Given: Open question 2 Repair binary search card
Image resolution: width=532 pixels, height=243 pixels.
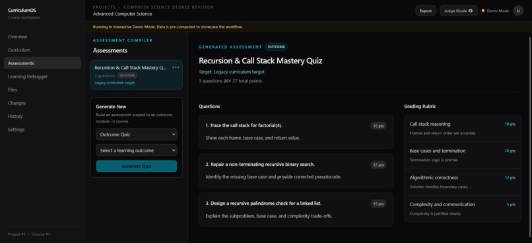Looking at the screenshot, I should [x=296, y=171].
